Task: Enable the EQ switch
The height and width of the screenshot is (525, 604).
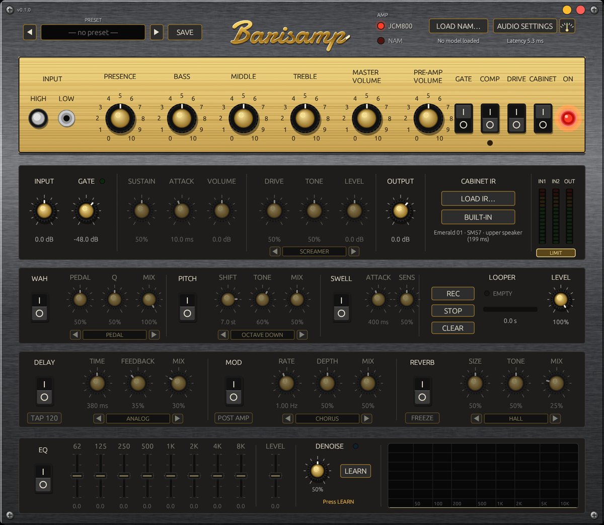Action: (x=43, y=478)
